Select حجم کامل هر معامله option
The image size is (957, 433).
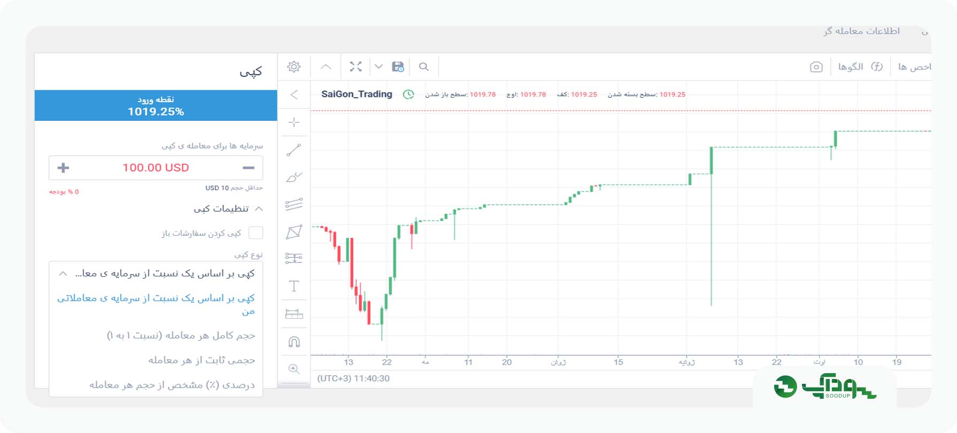click(x=181, y=336)
